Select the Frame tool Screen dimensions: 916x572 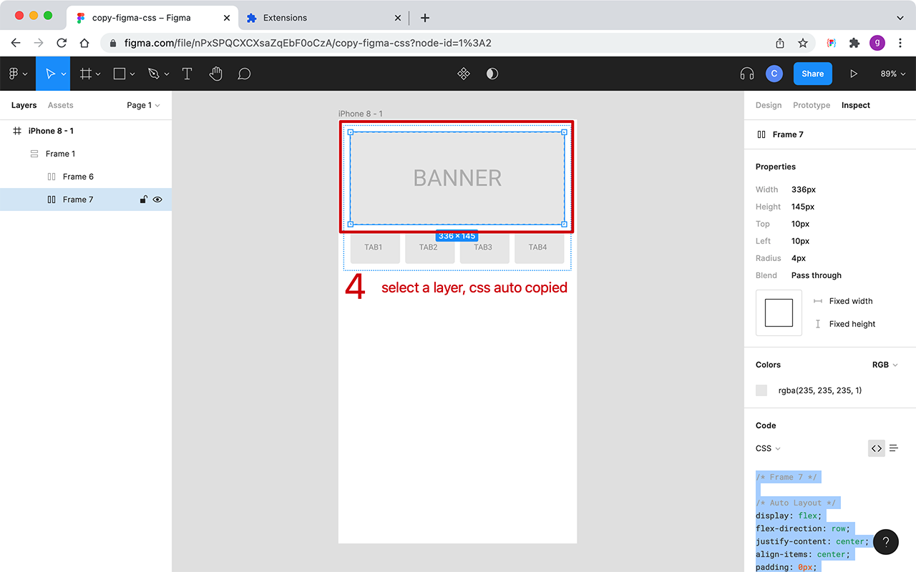coord(86,73)
